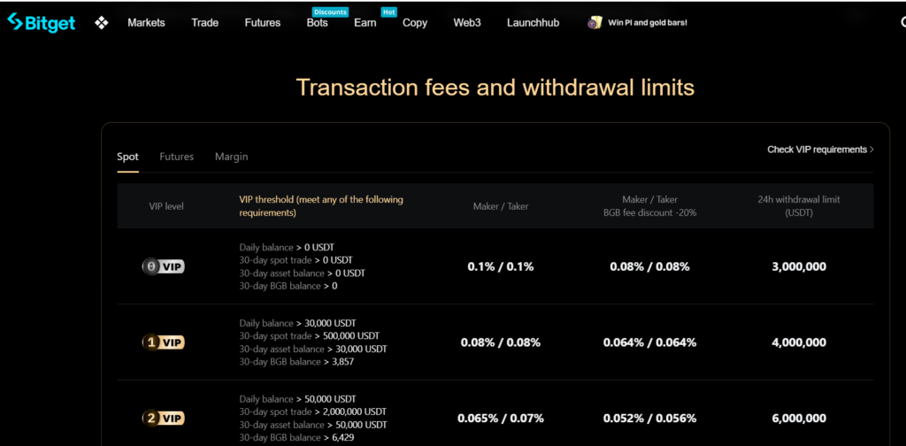906x446 pixels.
Task: Open the Copy trading menu
Action: (x=414, y=23)
